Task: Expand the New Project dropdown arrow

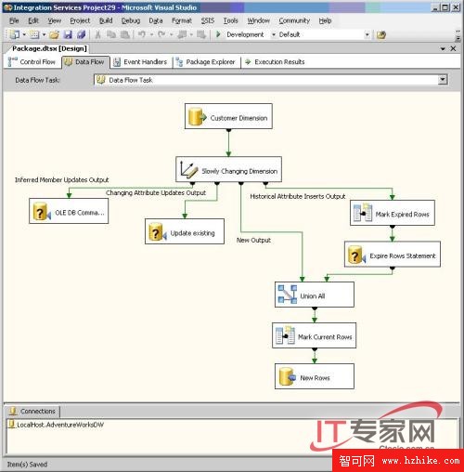Action: [x=24, y=34]
